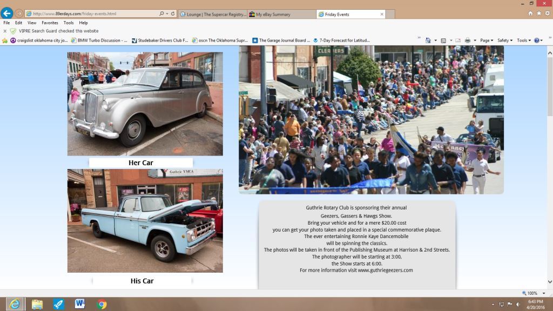Screen dimensions: 553x311
Task: Open Favorites star icon at top right
Action: (538, 13)
